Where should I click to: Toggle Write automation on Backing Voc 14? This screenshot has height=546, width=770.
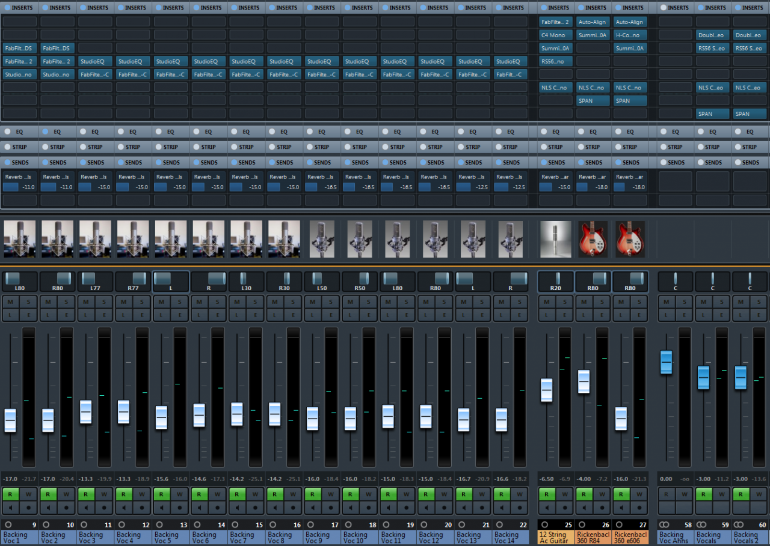tap(520, 494)
